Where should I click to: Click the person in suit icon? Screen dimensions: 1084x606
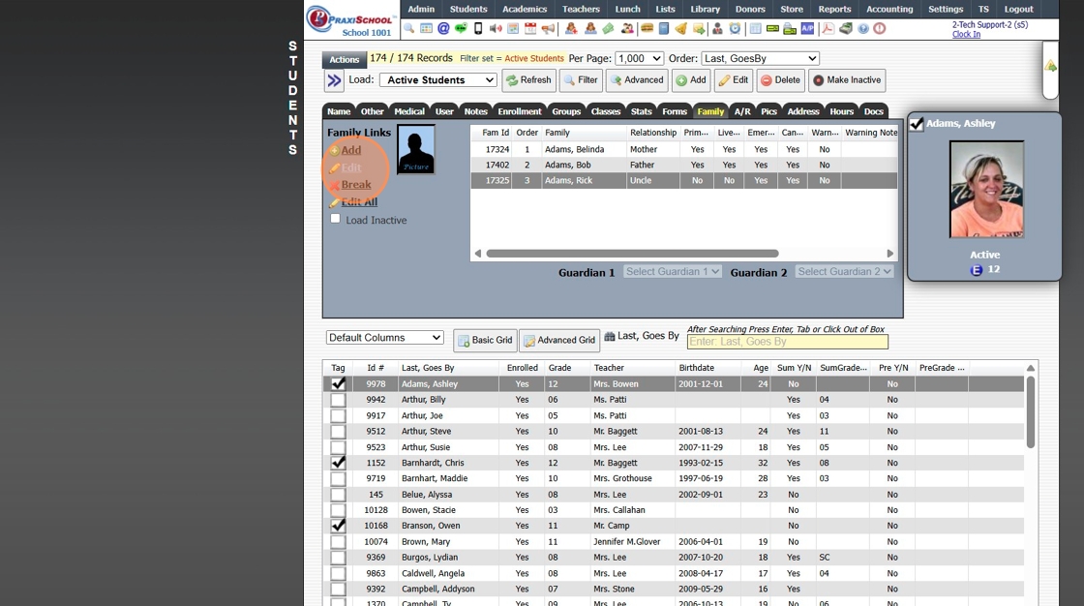[x=717, y=28]
